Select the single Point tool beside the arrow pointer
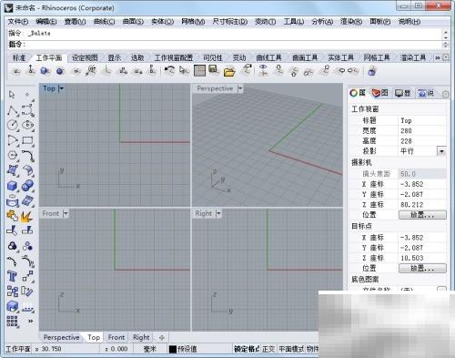 [x=27, y=95]
